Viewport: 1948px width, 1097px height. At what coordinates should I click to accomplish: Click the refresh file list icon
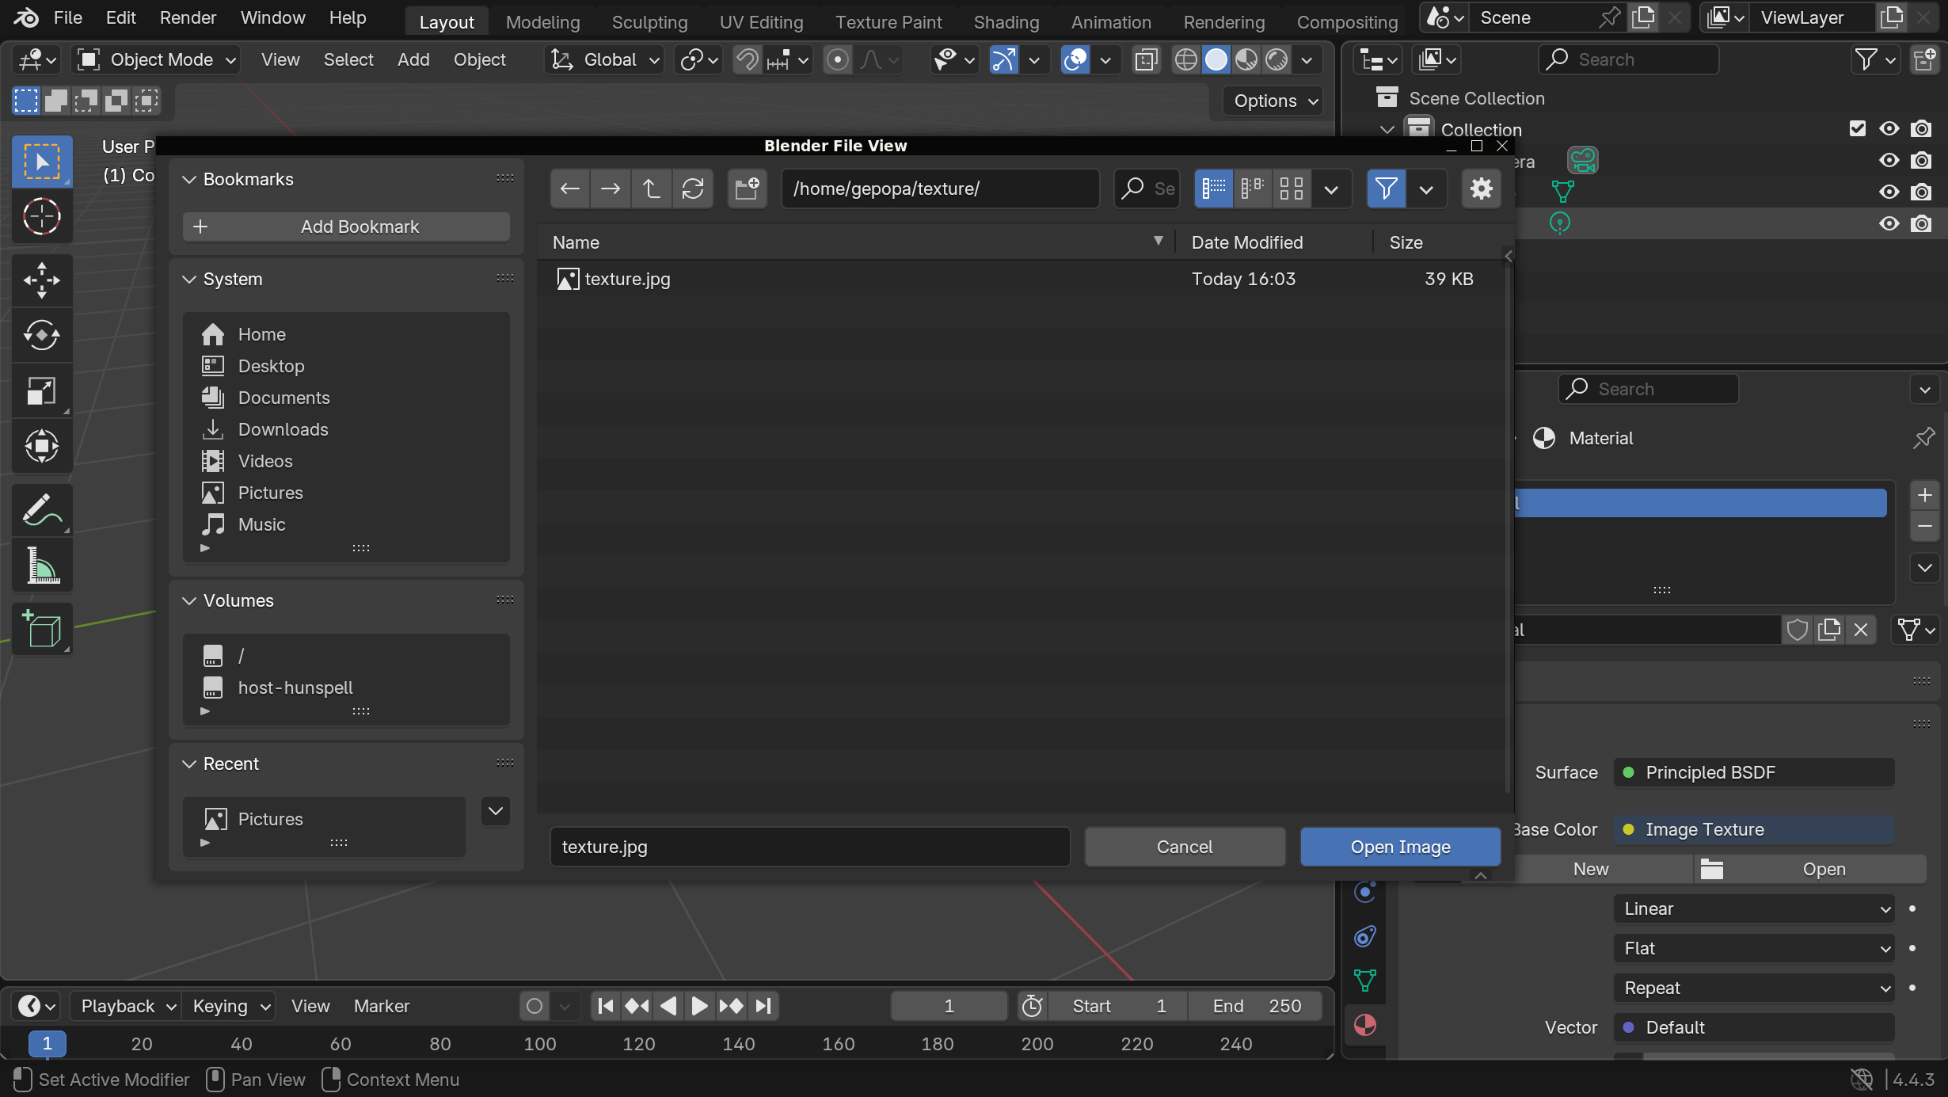pyautogui.click(x=693, y=189)
